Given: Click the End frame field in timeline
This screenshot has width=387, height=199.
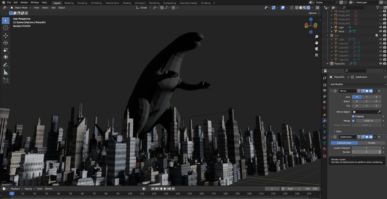Looking at the screenshot, I should [x=310, y=188].
